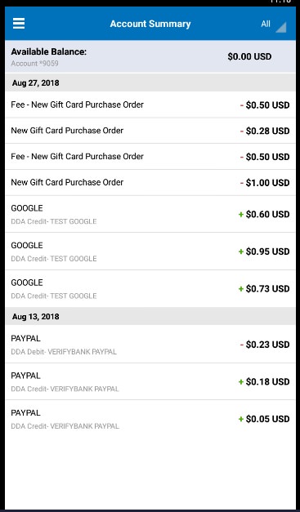The height and width of the screenshot is (512, 300).
Task: Open the first Fee gift card $0.50 transaction
Action: tap(150, 105)
